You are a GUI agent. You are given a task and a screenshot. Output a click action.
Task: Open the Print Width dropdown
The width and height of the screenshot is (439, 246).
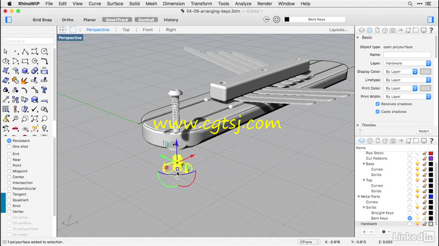407,97
